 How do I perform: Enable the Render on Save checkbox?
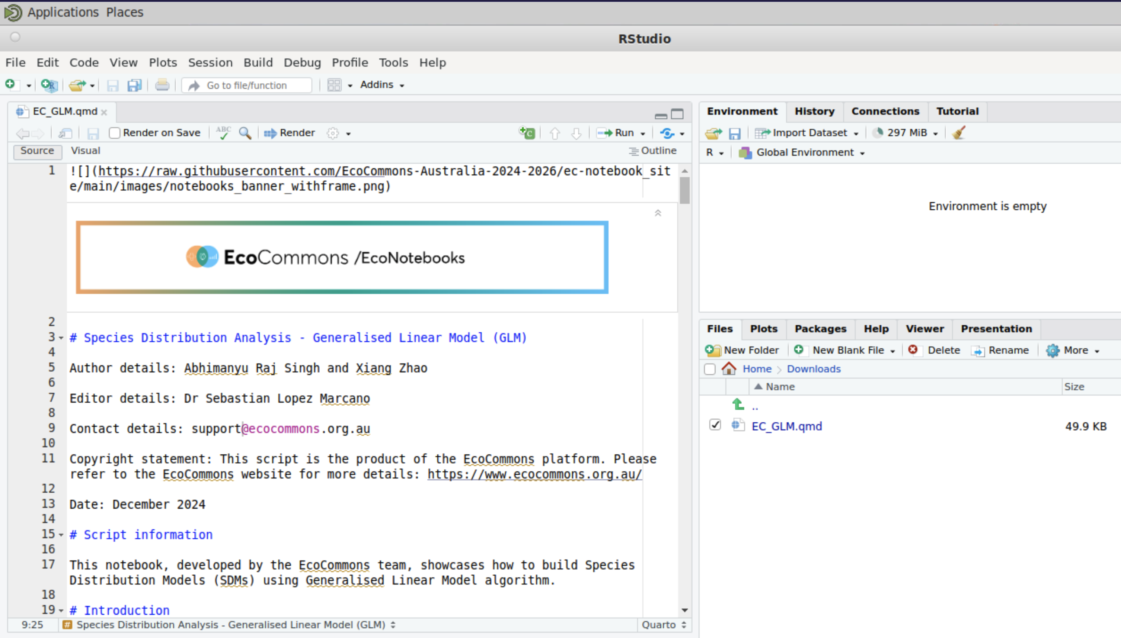pos(115,133)
